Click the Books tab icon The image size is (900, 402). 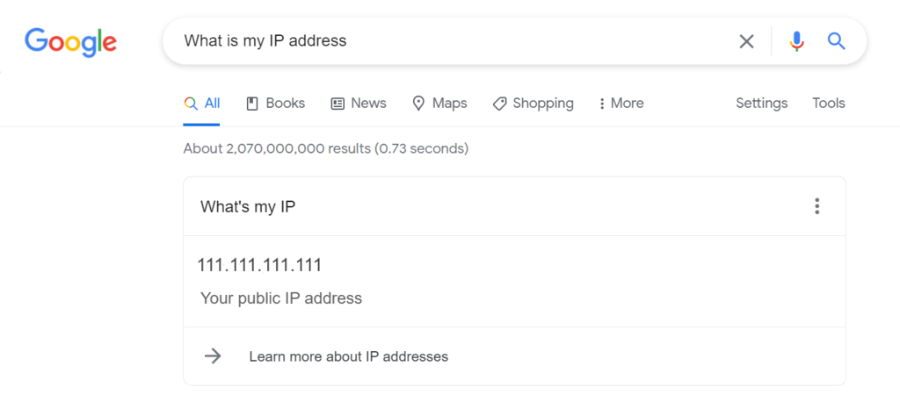[252, 104]
